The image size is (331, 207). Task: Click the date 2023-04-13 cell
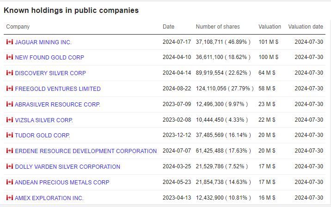click(177, 198)
